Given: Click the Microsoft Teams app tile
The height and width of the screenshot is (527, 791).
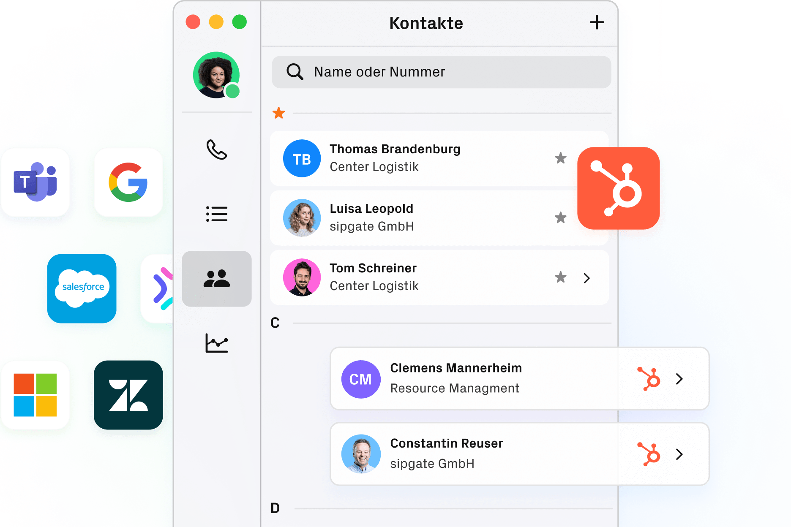Looking at the screenshot, I should (35, 182).
